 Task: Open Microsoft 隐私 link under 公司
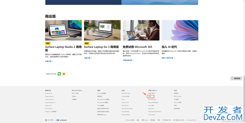click(178, 102)
